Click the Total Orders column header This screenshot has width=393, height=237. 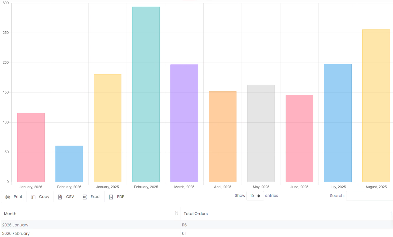[x=196, y=214]
